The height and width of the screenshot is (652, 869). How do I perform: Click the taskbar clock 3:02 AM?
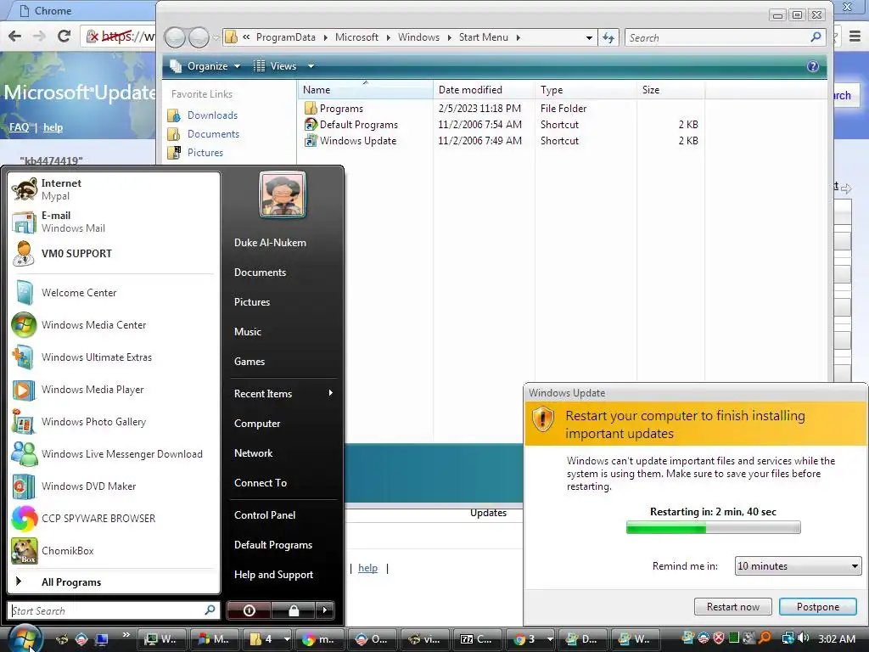(x=837, y=638)
